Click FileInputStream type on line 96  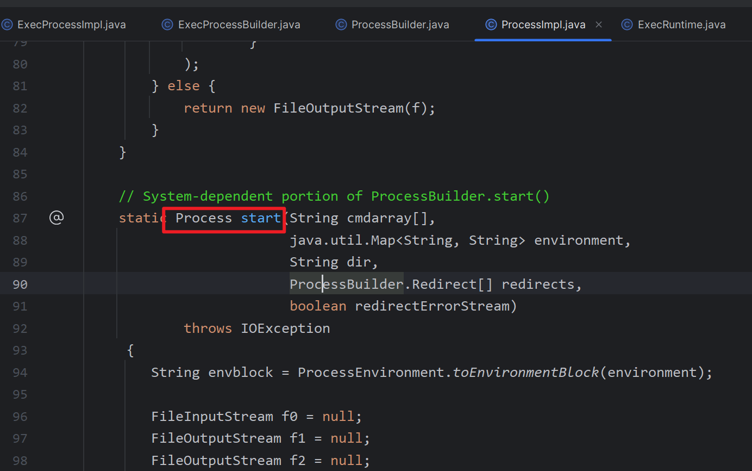pyautogui.click(x=212, y=417)
